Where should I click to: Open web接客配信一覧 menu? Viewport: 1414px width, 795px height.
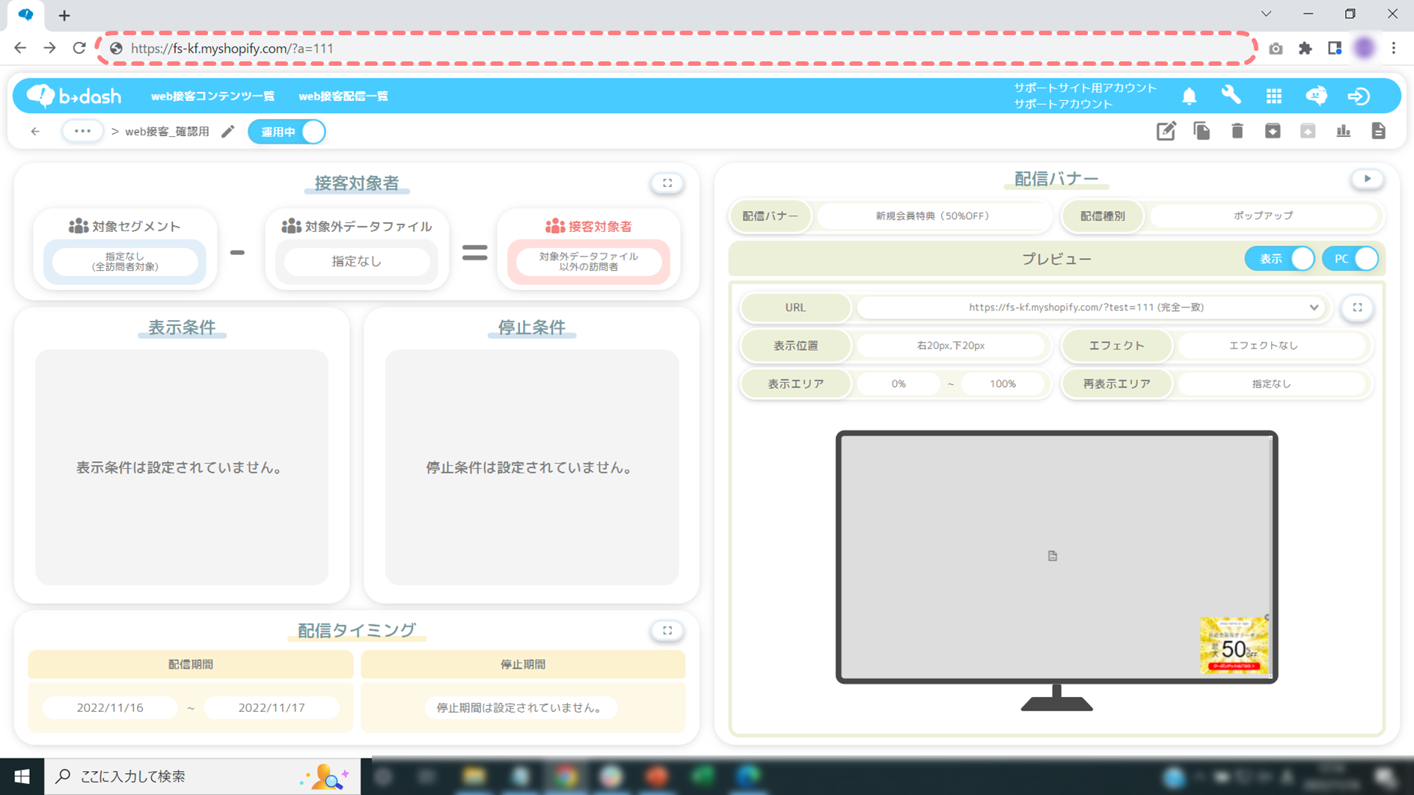click(343, 96)
